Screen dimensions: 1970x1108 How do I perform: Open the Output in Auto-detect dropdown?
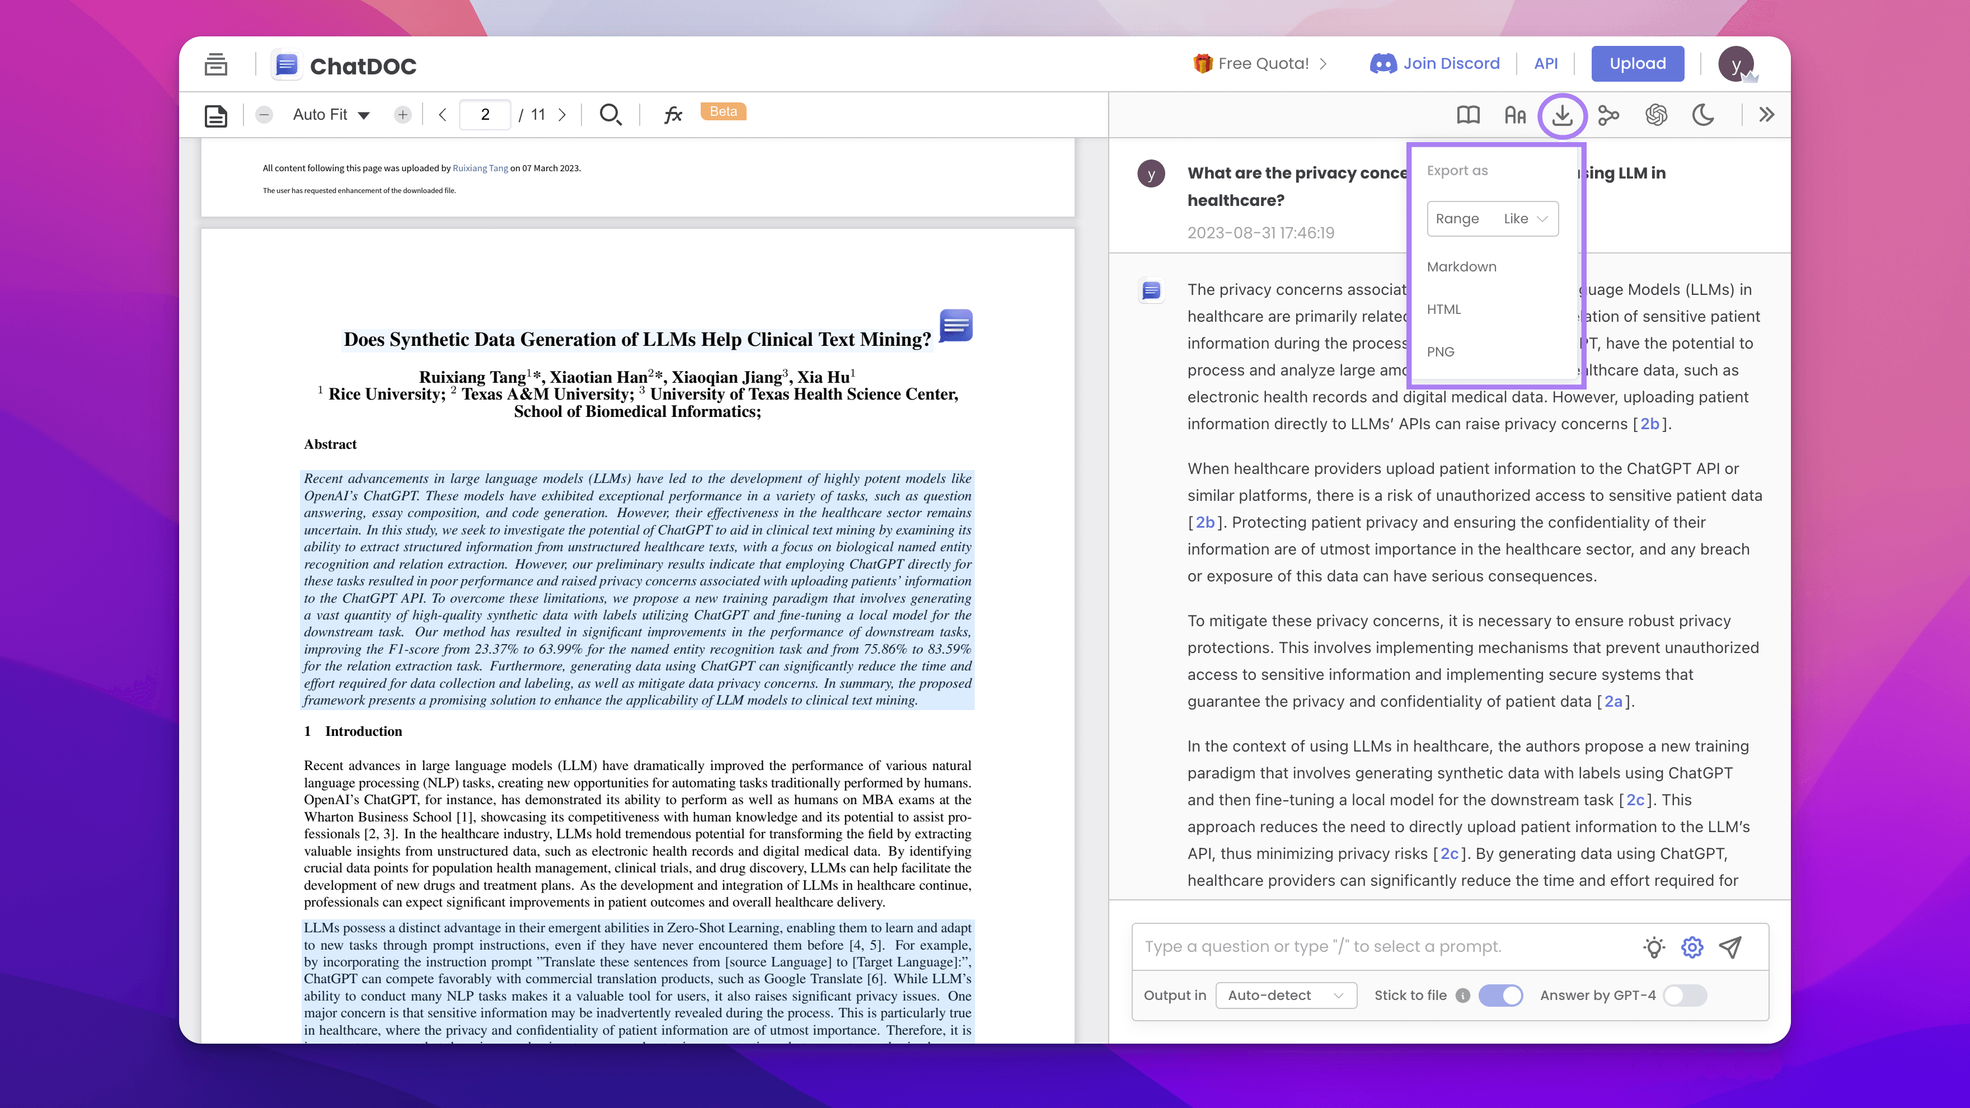click(x=1286, y=996)
